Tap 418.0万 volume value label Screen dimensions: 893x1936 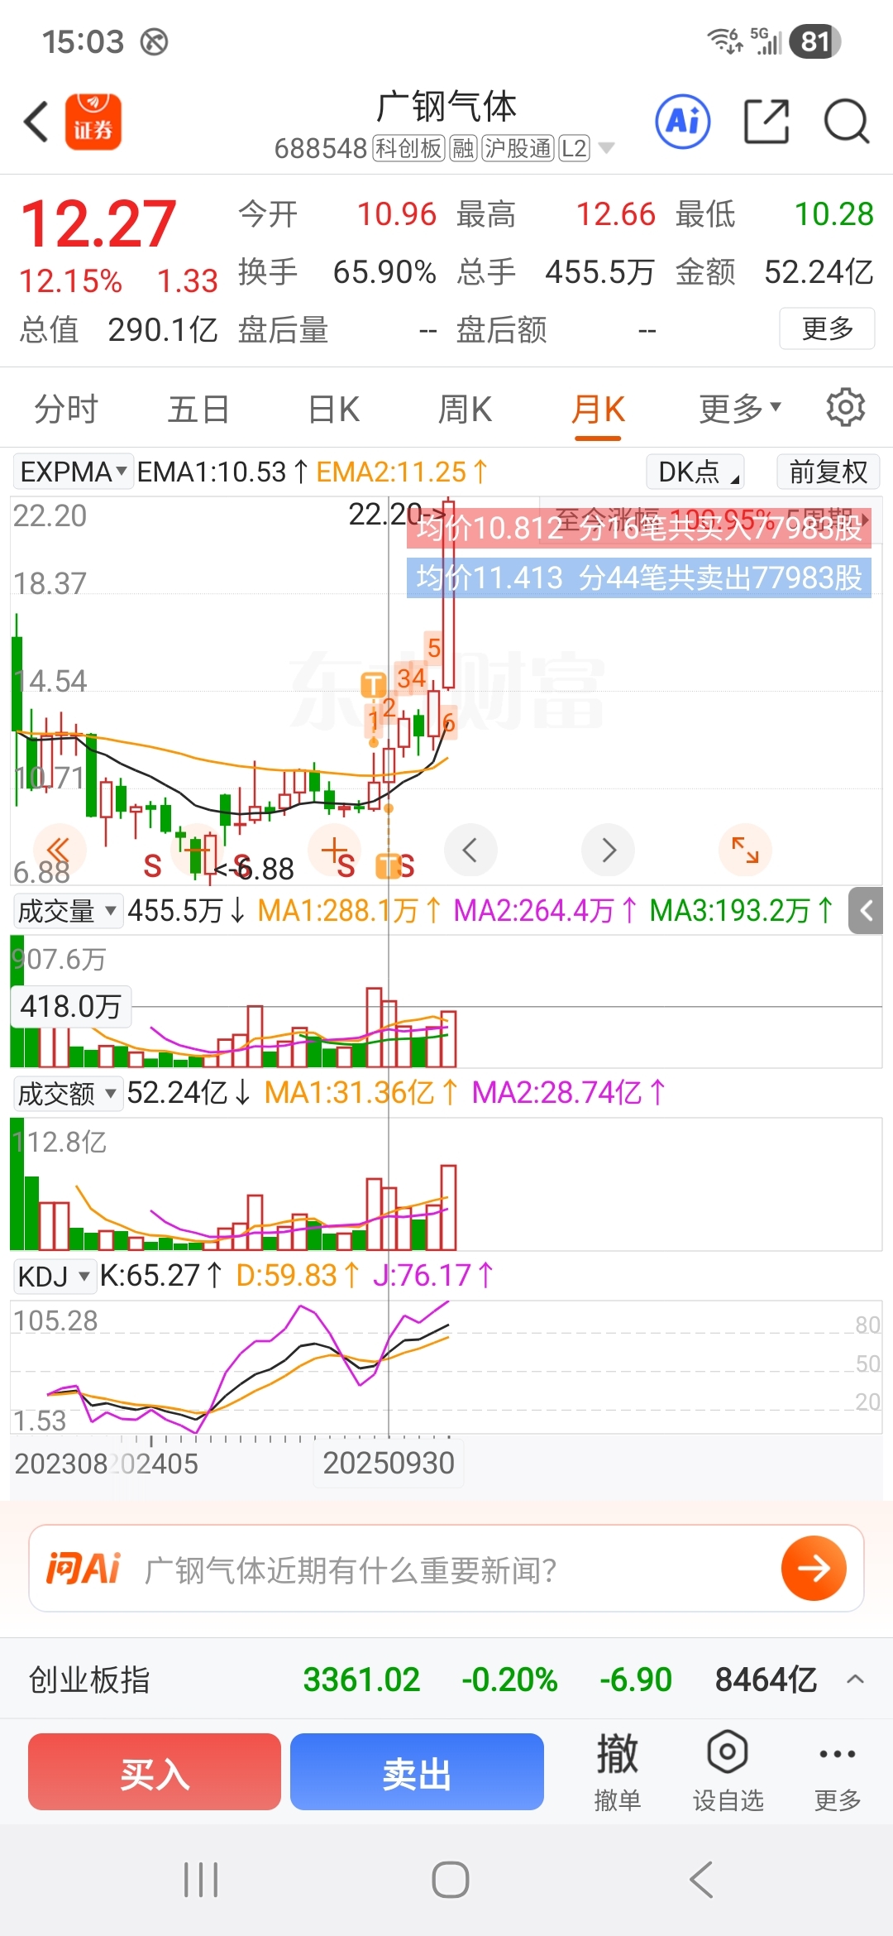(x=71, y=1006)
